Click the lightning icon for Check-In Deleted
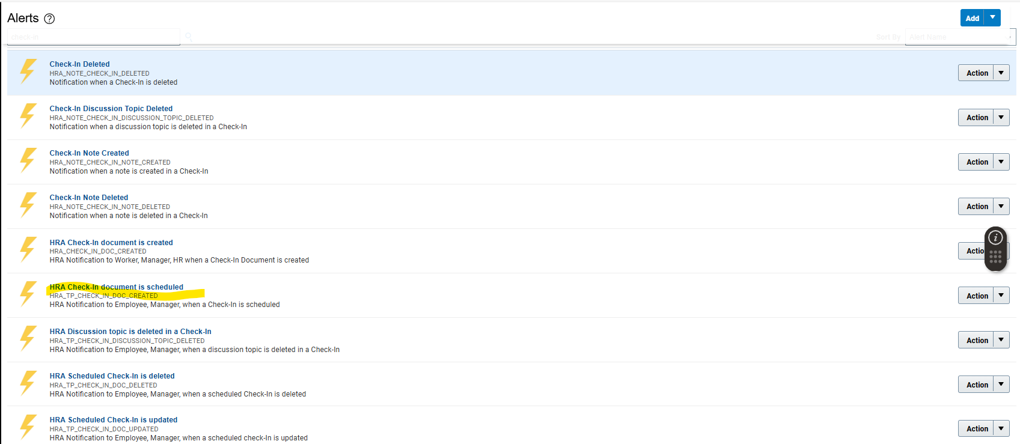This screenshot has height=444, width=1020. 28,71
